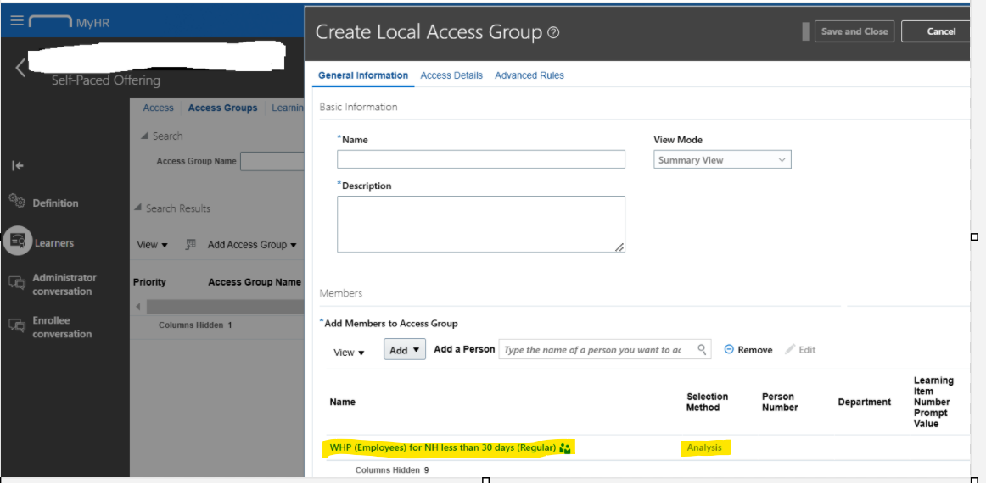Click the help icon beside Create Local Access Group

[553, 33]
